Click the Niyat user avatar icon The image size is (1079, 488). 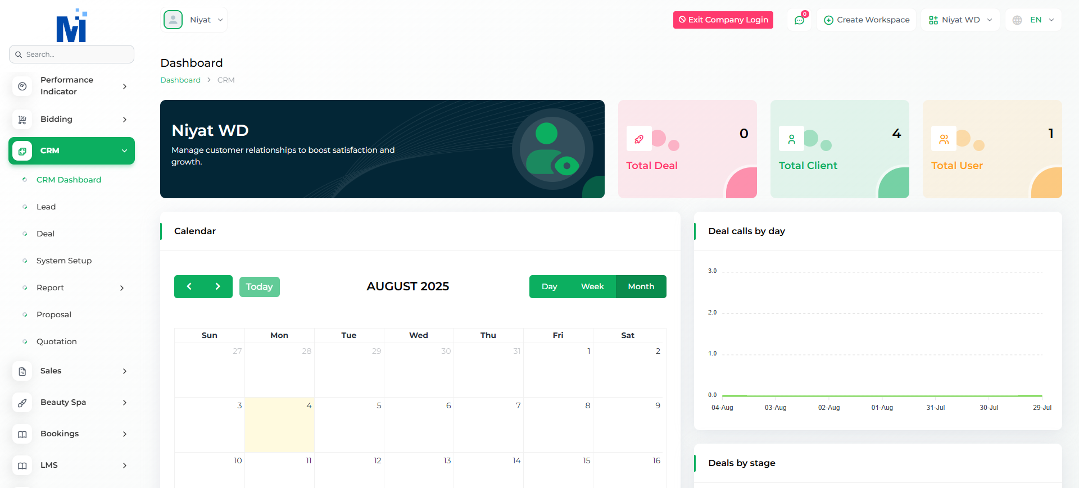(173, 20)
